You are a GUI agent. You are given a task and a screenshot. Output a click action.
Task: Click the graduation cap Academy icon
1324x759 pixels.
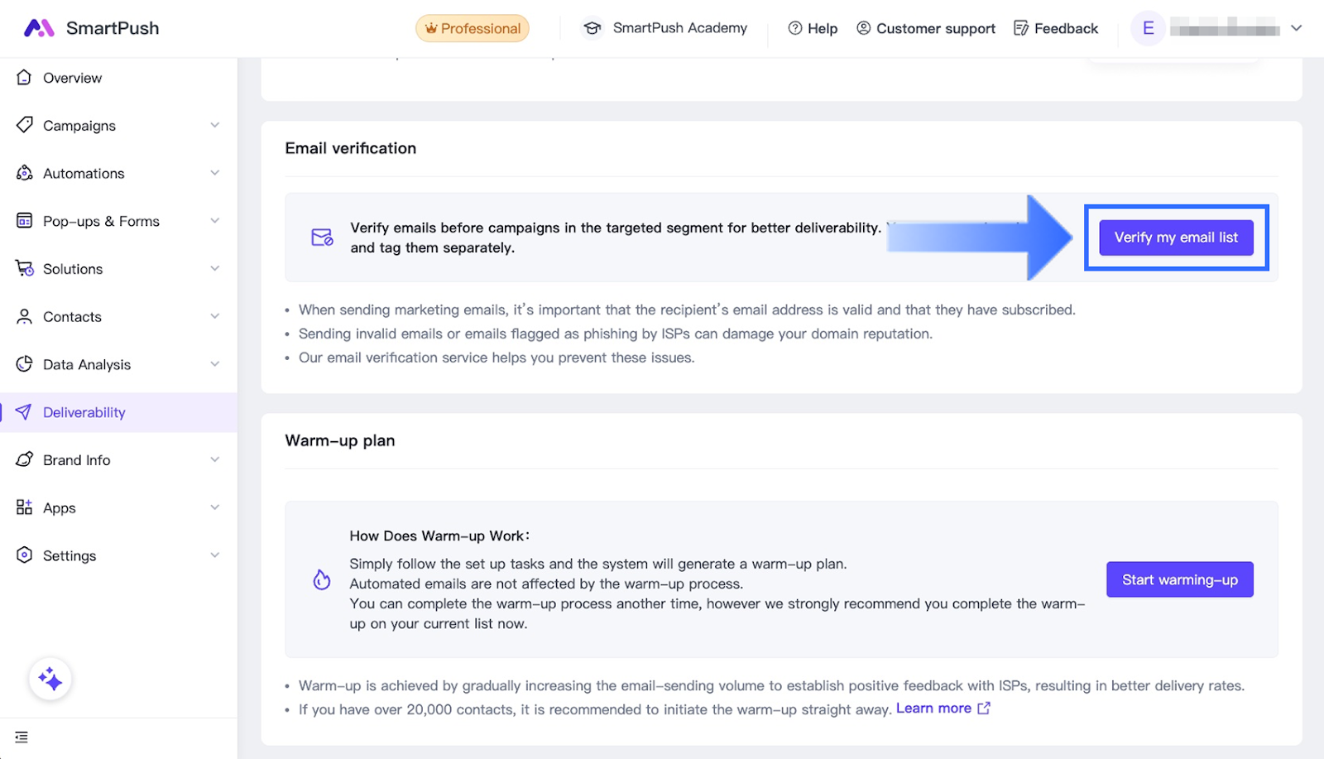click(x=592, y=28)
